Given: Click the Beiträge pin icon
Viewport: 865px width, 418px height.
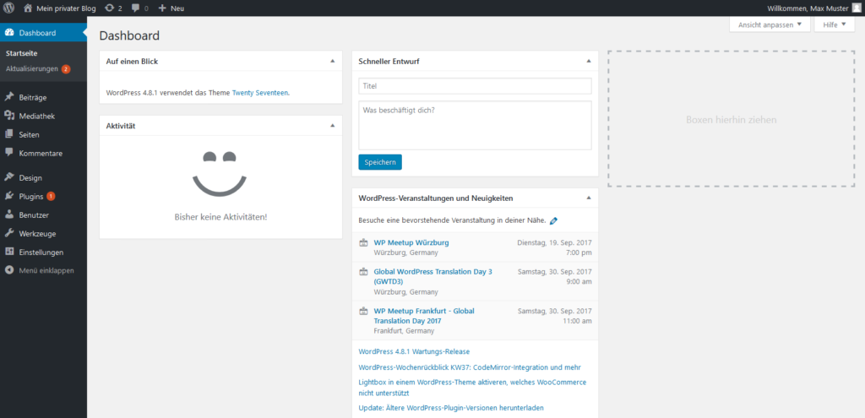Looking at the screenshot, I should pos(9,97).
